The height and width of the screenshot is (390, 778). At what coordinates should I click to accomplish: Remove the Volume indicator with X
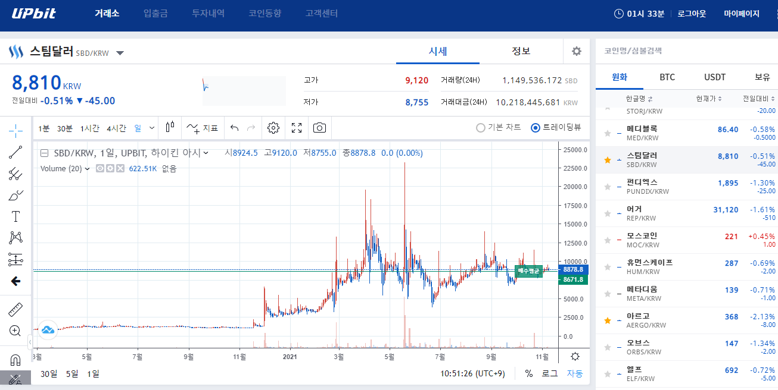pyautogui.click(x=120, y=169)
